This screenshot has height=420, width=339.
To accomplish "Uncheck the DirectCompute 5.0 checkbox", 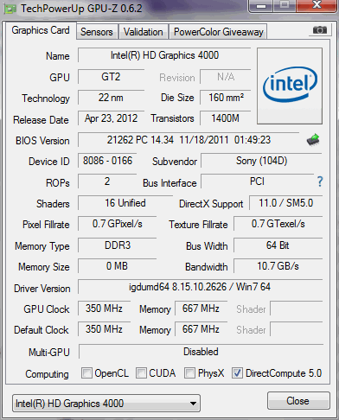I will point(237,372).
